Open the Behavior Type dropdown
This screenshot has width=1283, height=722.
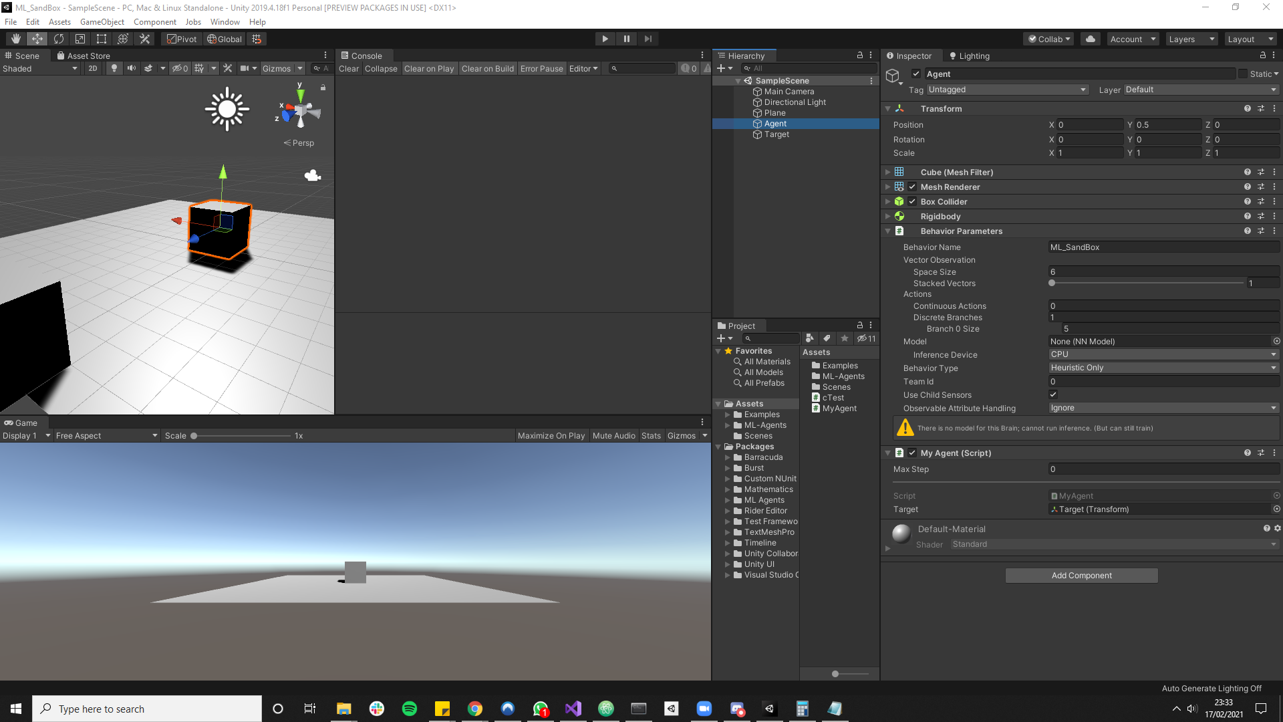coord(1163,368)
